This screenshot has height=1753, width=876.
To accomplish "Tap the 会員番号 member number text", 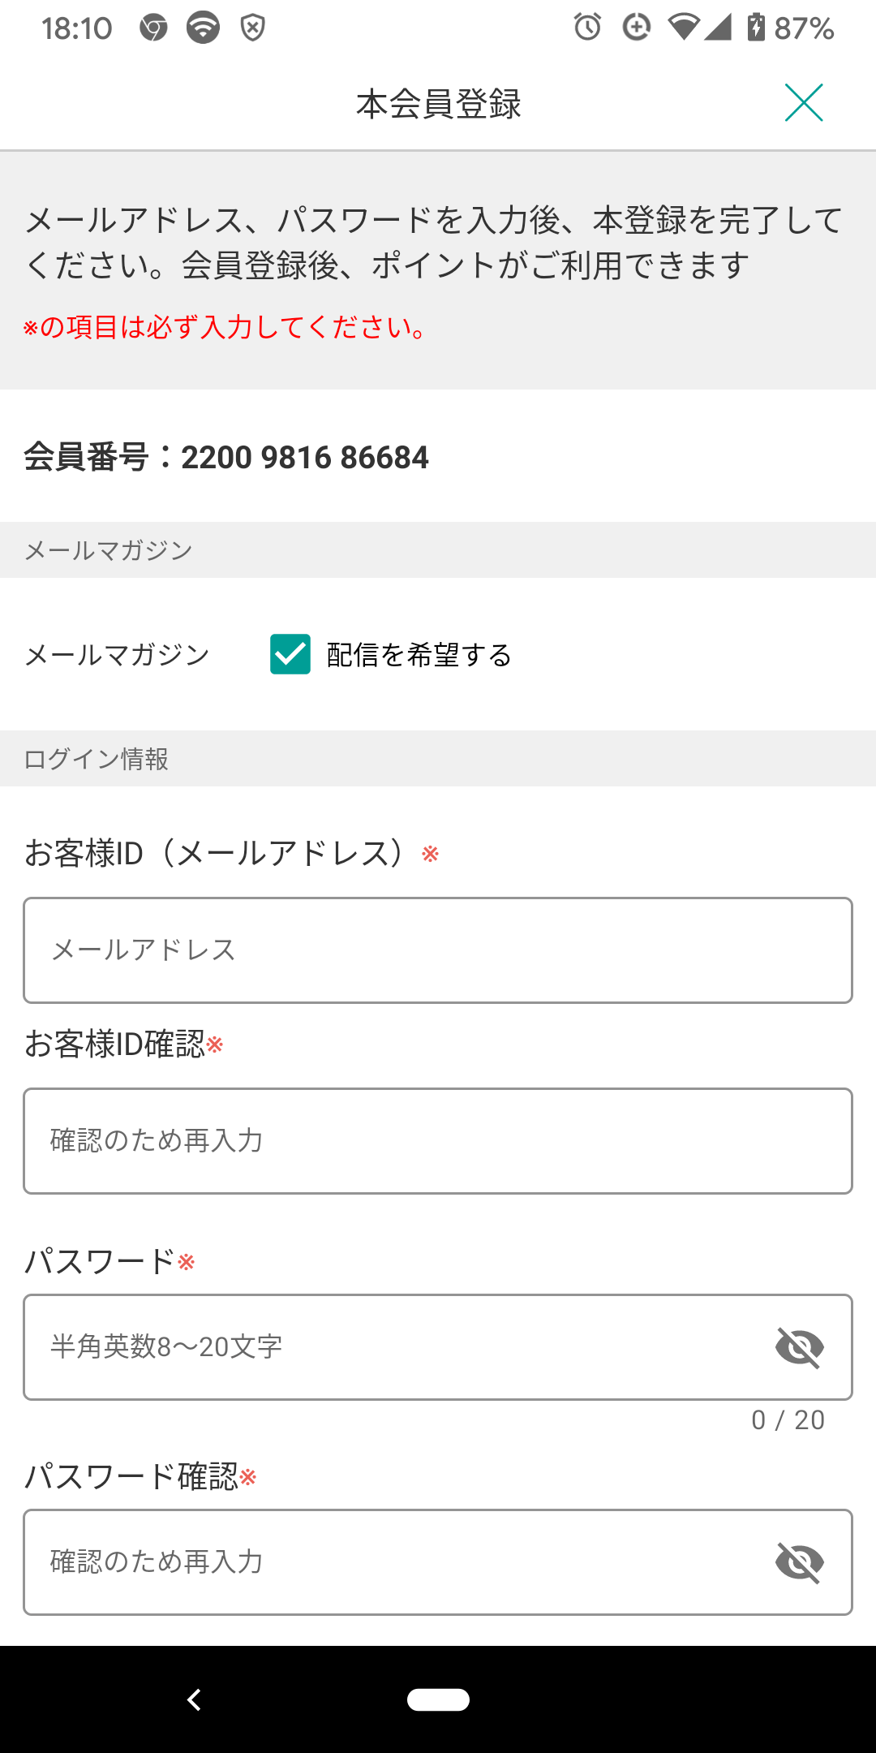I will tap(226, 457).
